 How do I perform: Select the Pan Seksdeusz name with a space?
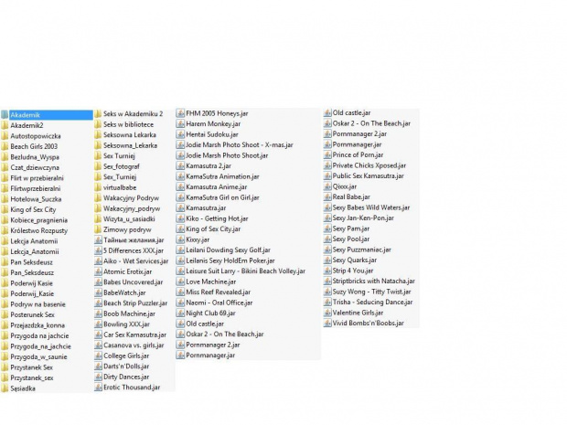pos(31,262)
